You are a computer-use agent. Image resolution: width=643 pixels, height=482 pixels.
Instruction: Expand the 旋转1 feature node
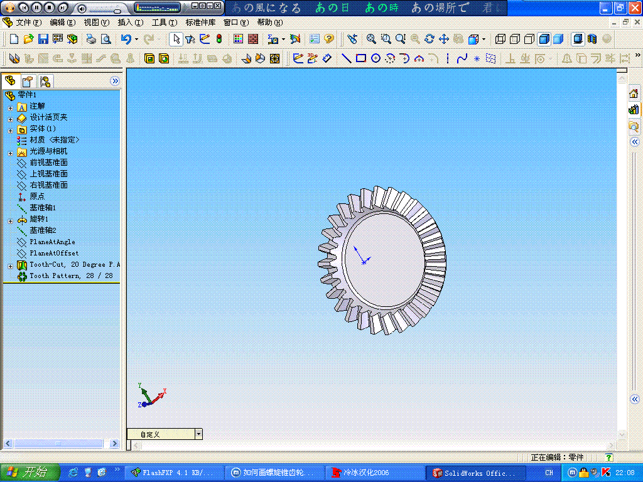(11, 220)
